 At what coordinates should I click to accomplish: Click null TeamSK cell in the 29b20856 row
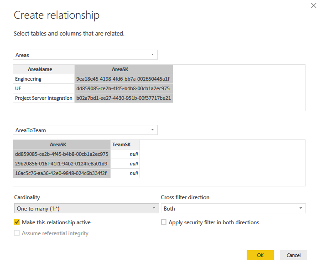125,164
